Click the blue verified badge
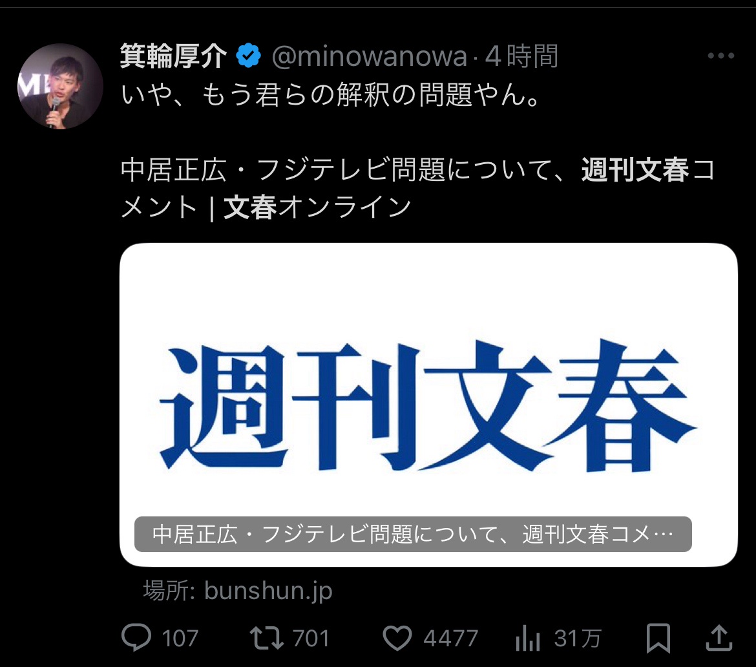 tap(248, 56)
